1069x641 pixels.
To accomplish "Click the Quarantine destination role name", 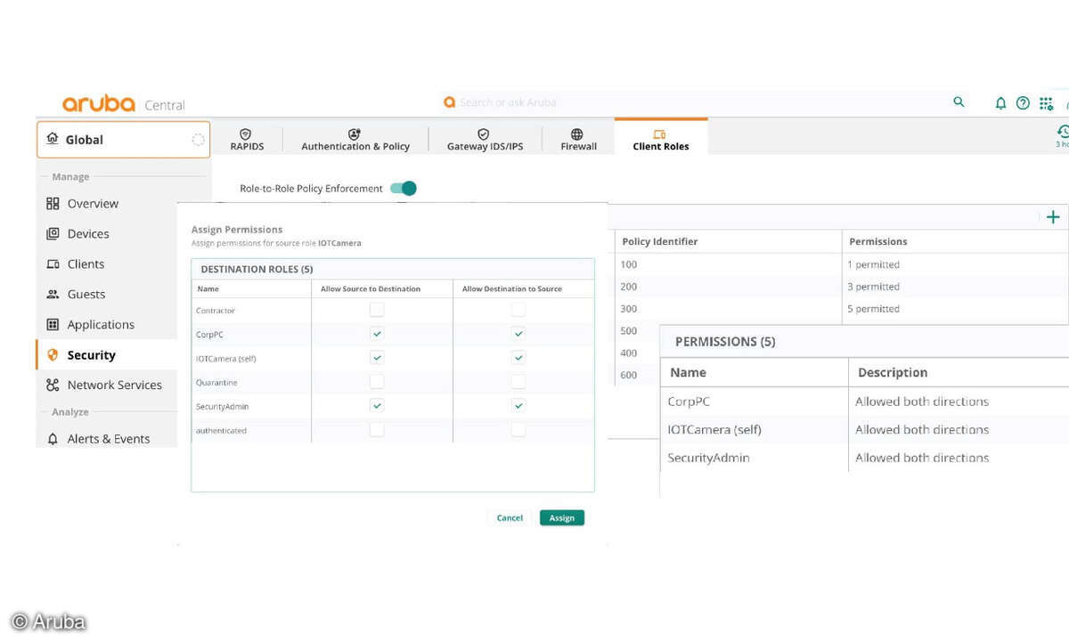I will point(216,383).
